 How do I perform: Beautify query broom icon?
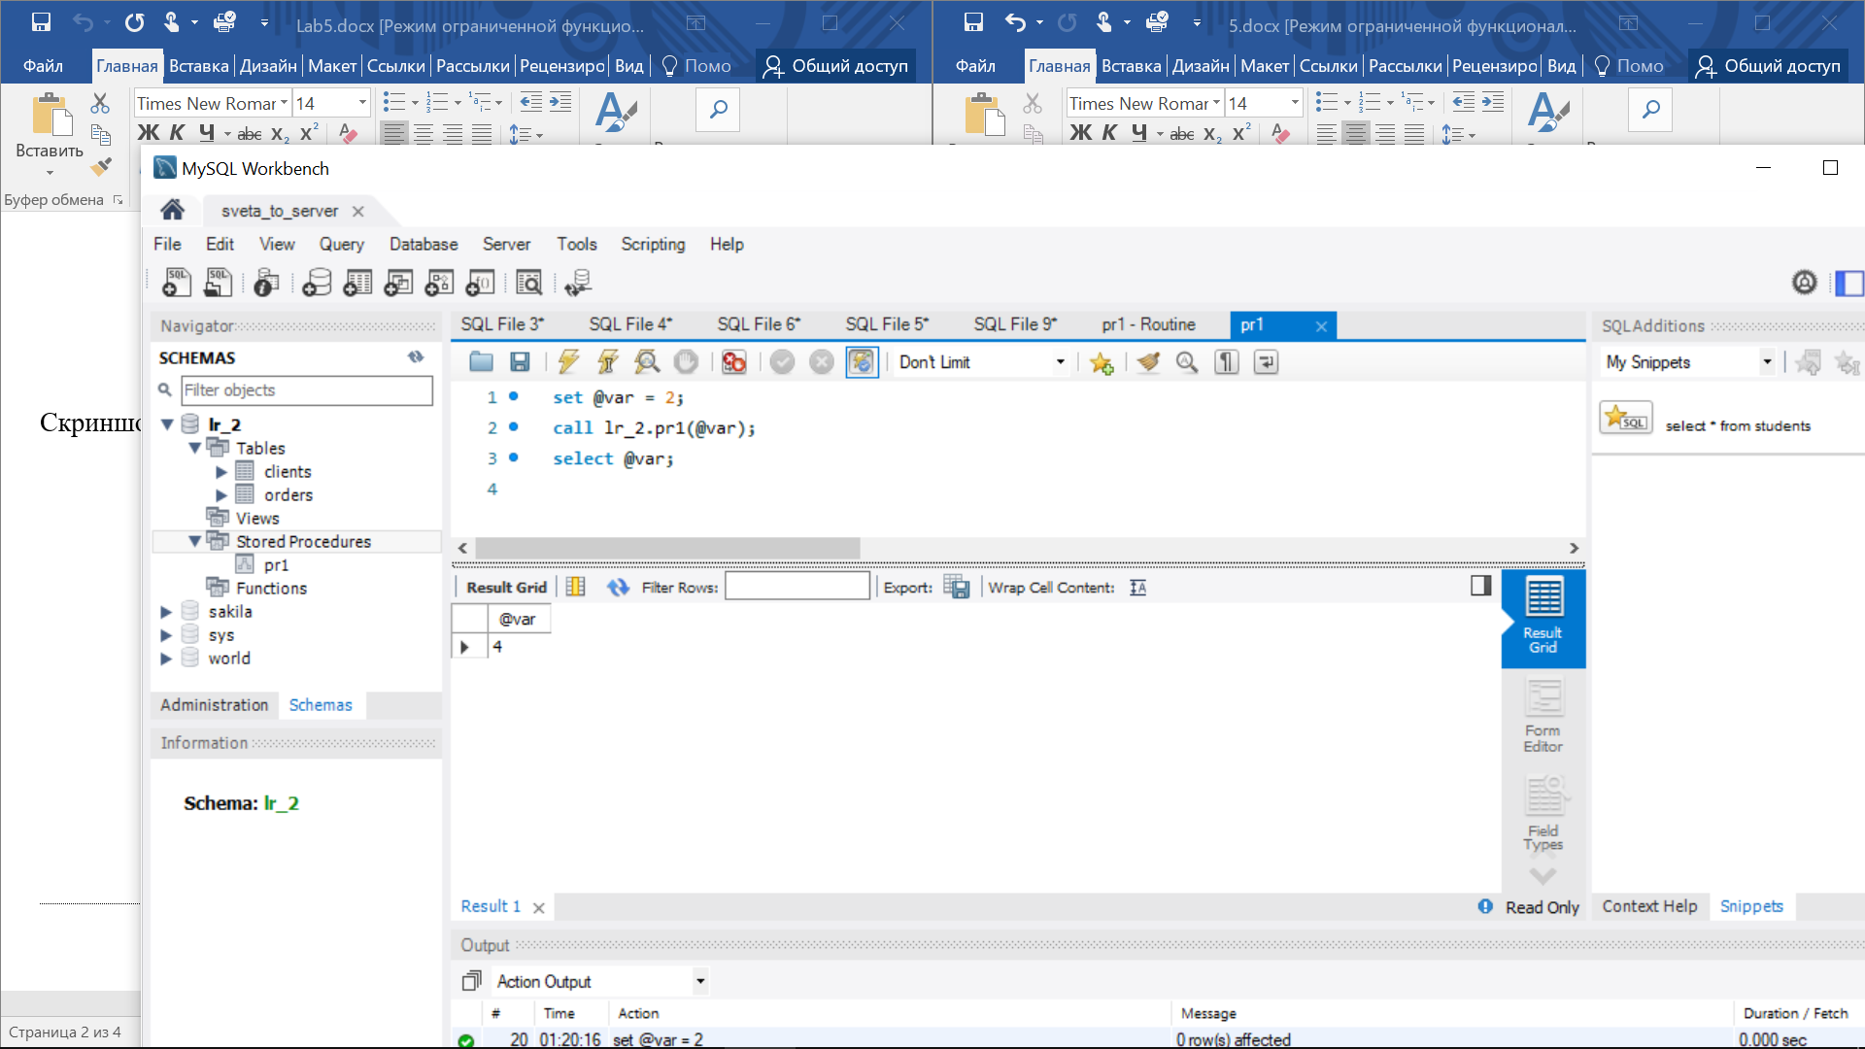tap(1149, 362)
